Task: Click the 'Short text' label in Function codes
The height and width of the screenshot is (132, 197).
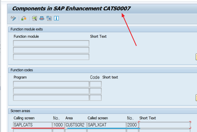Action: click(110, 77)
